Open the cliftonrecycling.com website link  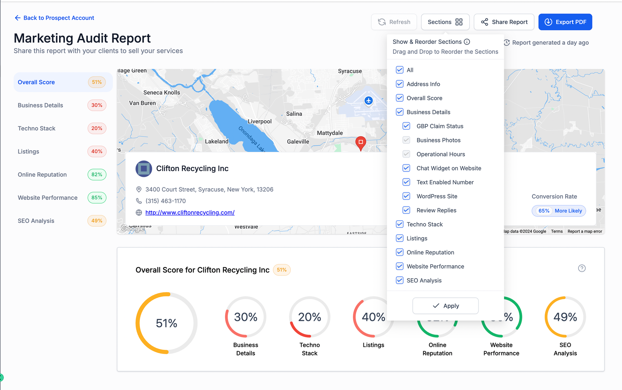[x=190, y=213]
